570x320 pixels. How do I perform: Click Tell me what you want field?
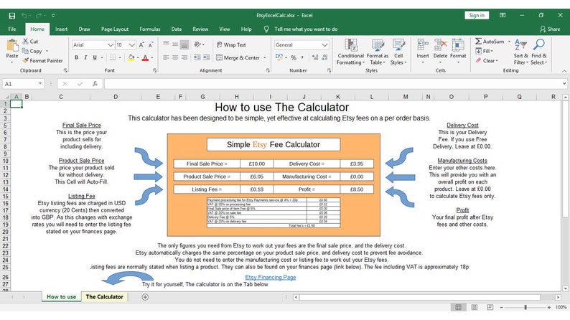tap(306, 29)
